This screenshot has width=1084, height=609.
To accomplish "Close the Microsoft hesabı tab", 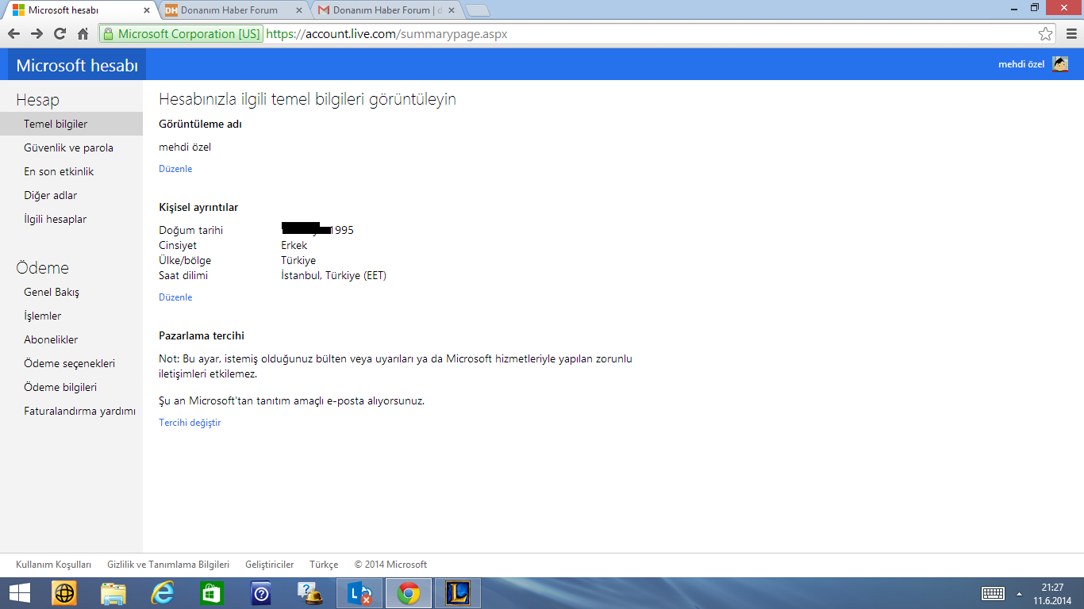I will [x=147, y=11].
